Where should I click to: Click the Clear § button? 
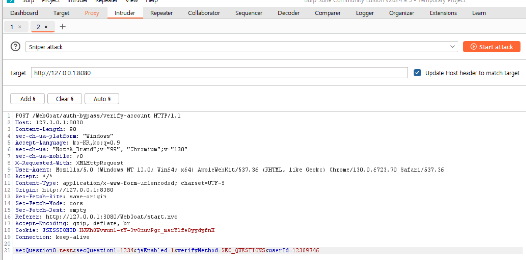click(65, 99)
